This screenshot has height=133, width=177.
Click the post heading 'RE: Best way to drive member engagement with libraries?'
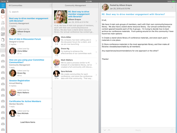point(133,14)
